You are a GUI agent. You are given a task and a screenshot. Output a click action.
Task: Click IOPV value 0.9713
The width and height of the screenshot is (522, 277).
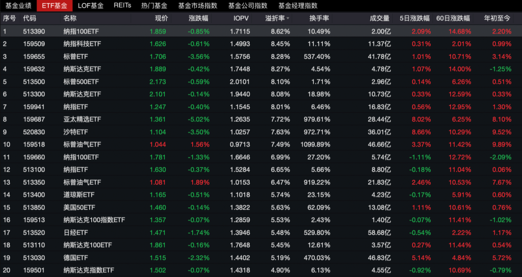(x=240, y=145)
